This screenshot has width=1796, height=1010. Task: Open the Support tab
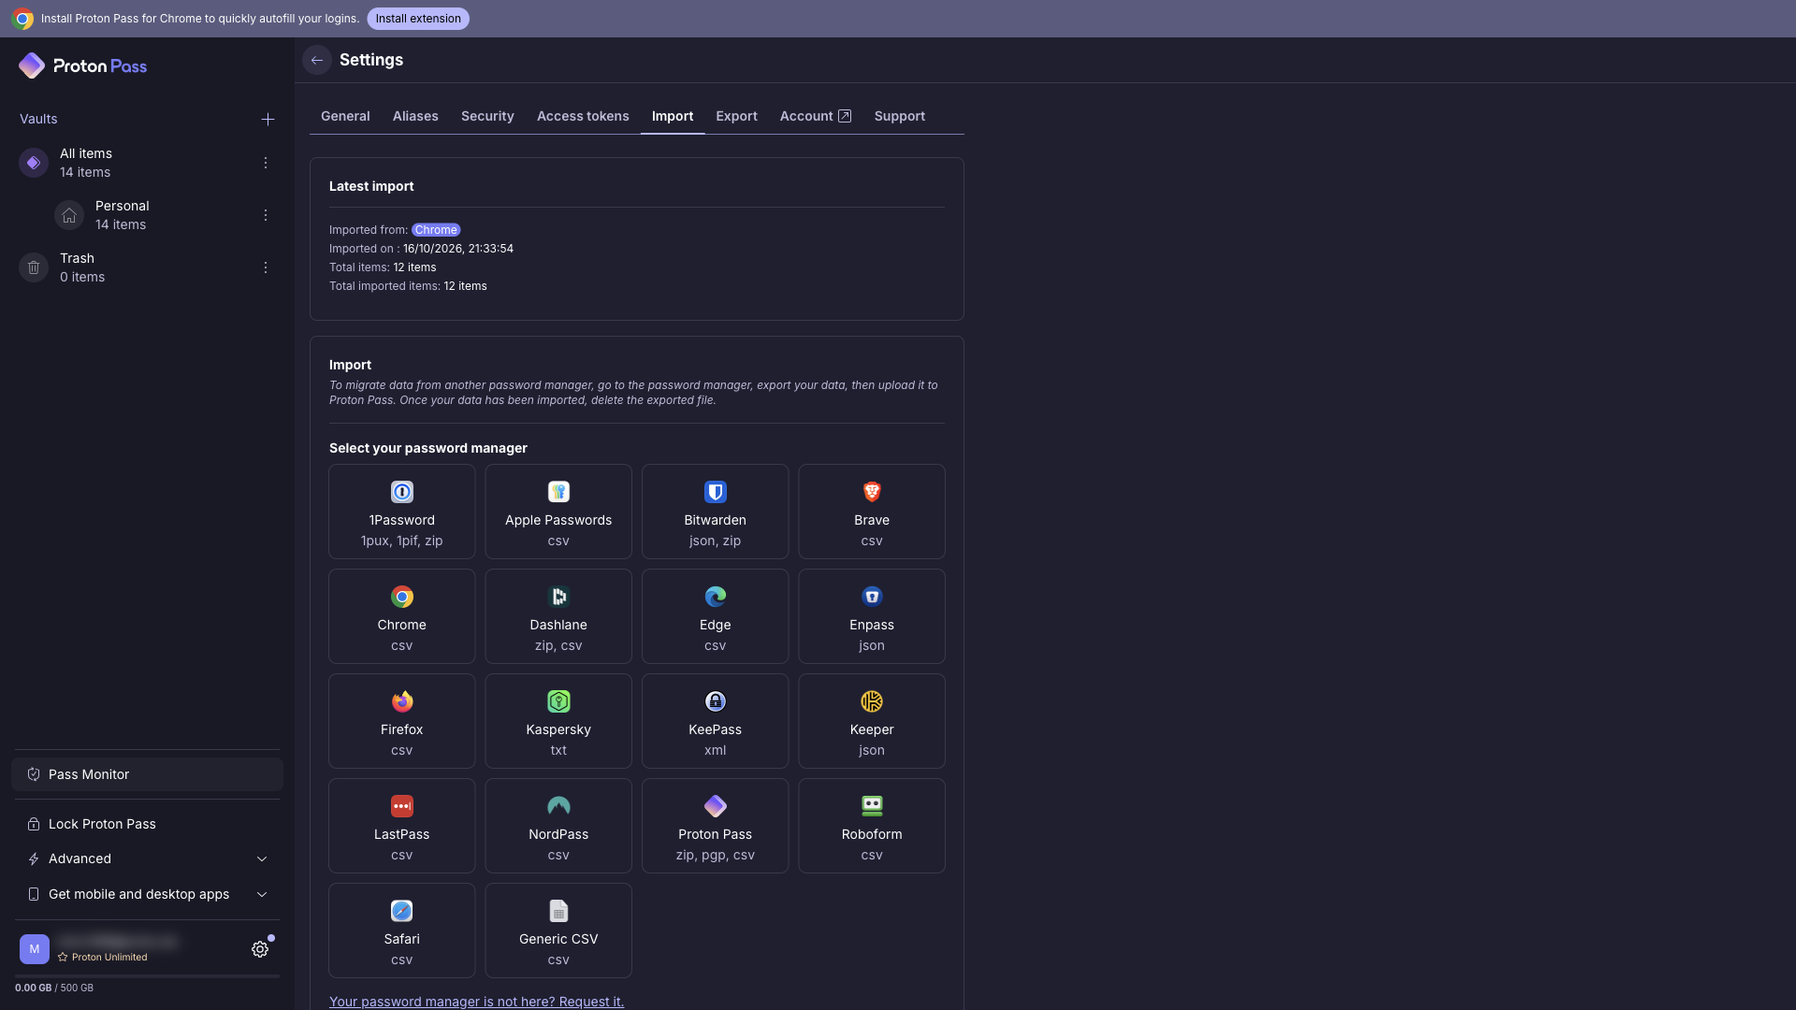(x=900, y=116)
